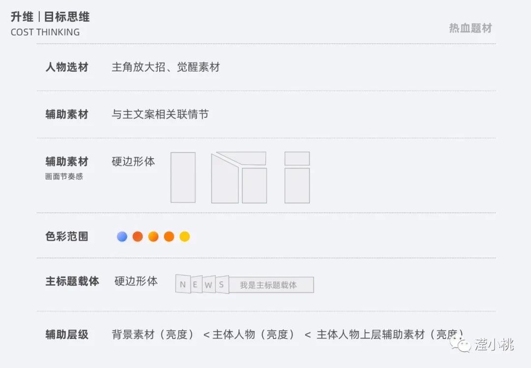Image resolution: width=531 pixels, height=368 pixels.
Task: Click the 主标题载体 row heading
Action: [x=72, y=282]
